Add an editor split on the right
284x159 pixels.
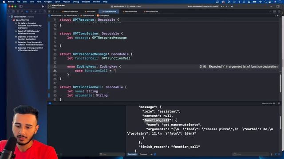(x=279, y=11)
